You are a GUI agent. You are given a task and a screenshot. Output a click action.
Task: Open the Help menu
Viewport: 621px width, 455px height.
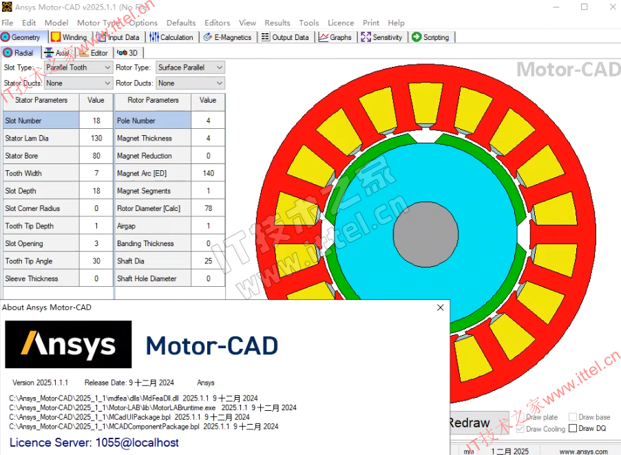point(396,23)
